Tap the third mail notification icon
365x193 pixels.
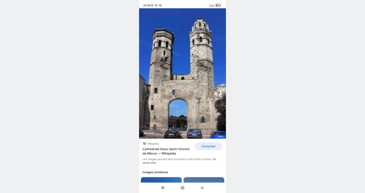(160, 5)
